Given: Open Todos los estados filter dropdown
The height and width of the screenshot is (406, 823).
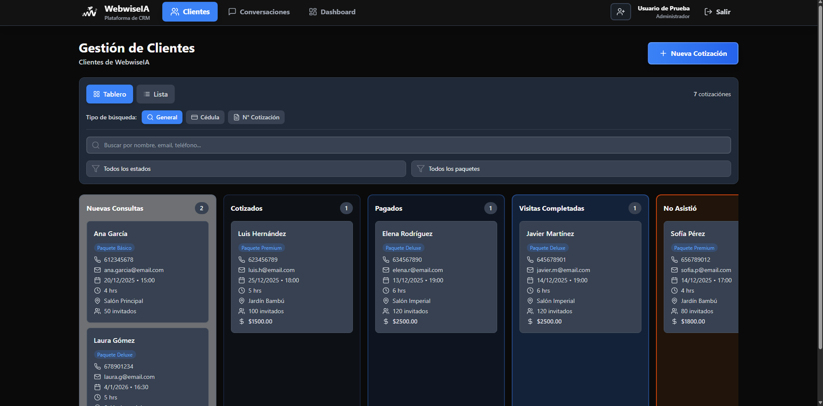Looking at the screenshot, I should coord(246,169).
